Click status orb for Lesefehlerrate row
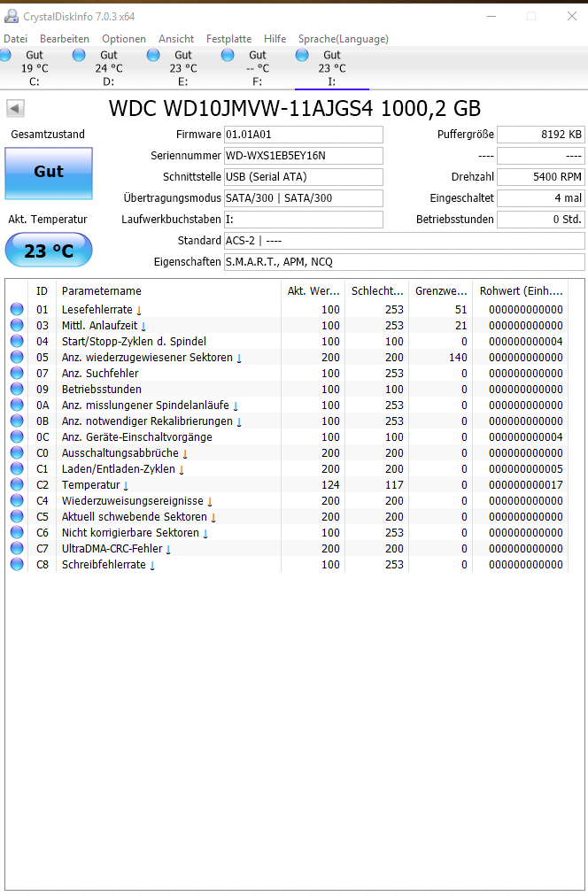The width and height of the screenshot is (588, 896). click(17, 309)
